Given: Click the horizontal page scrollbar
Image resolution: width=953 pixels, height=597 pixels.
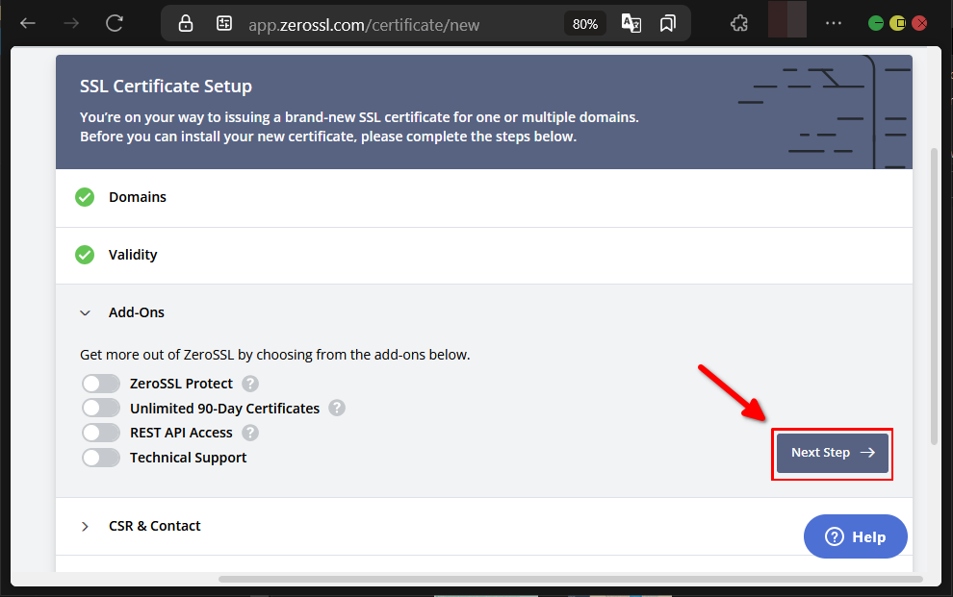Looking at the screenshot, I should (571, 579).
